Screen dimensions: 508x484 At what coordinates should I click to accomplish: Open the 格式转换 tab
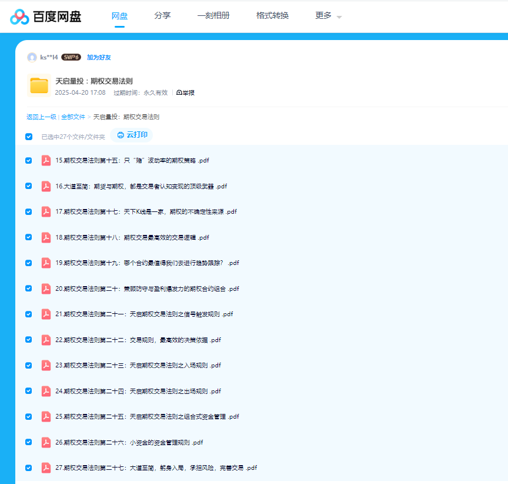(272, 16)
